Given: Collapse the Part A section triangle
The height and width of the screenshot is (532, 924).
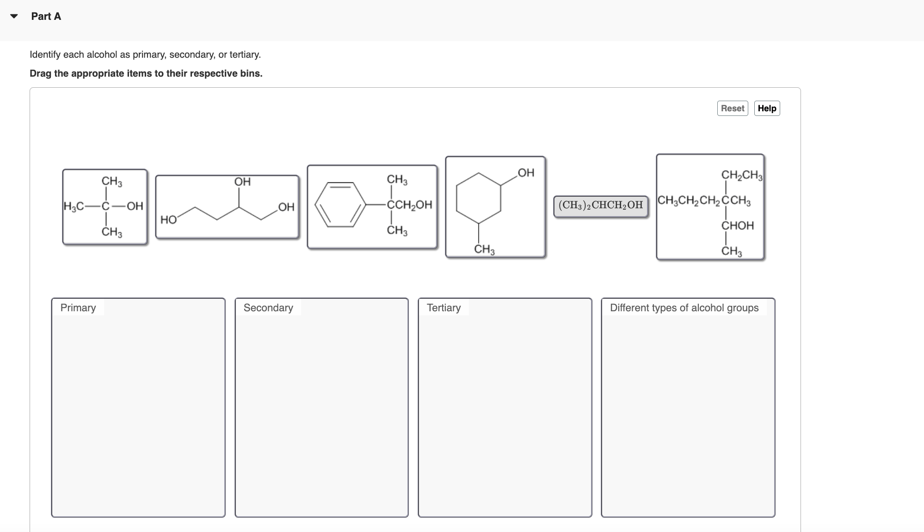Looking at the screenshot, I should pyautogui.click(x=13, y=16).
